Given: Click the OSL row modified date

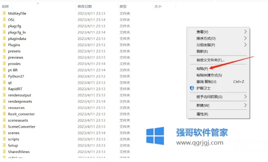Looking at the screenshot, I should coord(92,20).
